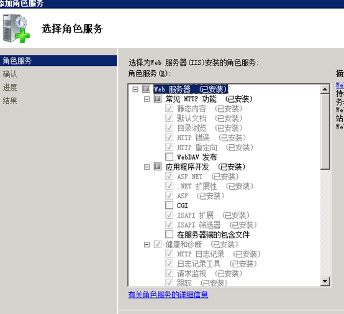This screenshot has height=314, width=344.
Task: Collapse the 健康和诊断 node
Action: click(147, 244)
